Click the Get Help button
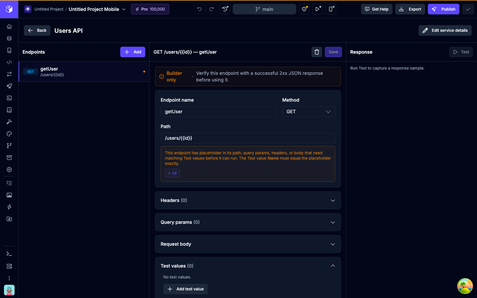 [377, 9]
